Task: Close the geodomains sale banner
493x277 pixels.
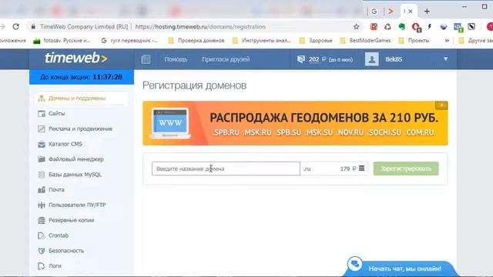Action: [x=441, y=105]
